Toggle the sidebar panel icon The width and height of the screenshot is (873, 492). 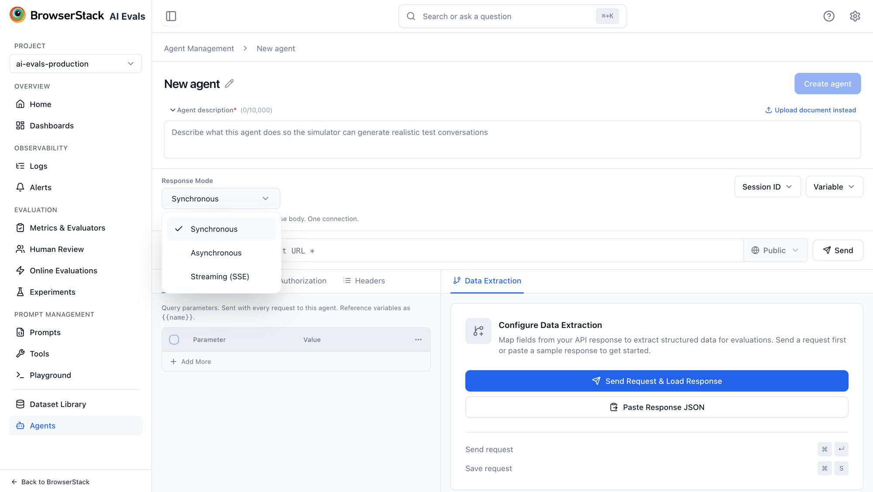click(x=171, y=16)
